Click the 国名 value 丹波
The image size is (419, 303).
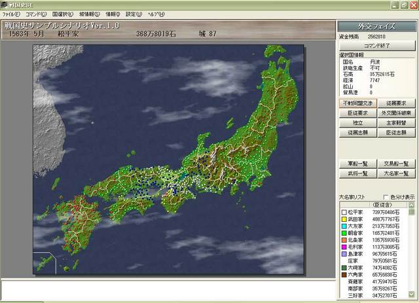[375, 62]
